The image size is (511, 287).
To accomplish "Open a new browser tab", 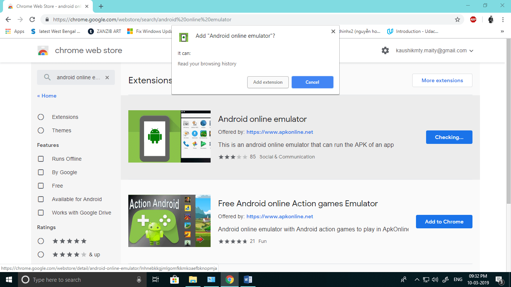I will [101, 6].
